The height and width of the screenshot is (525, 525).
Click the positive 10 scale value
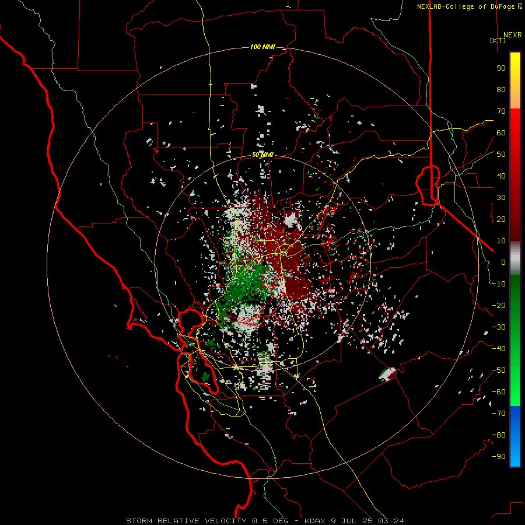pyautogui.click(x=501, y=241)
